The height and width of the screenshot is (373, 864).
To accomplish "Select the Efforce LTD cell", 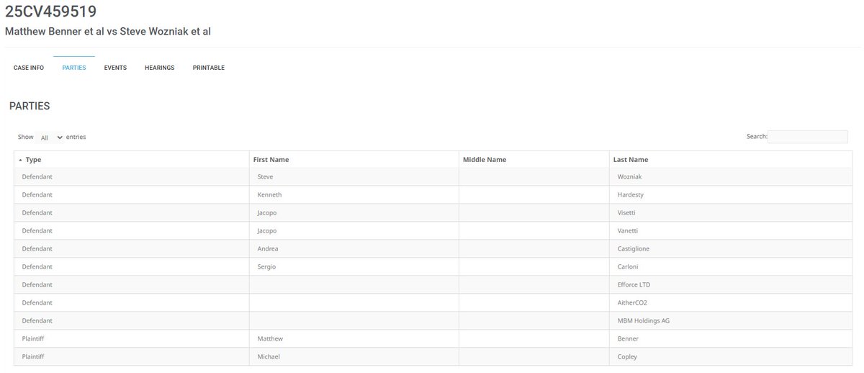I will (x=731, y=285).
